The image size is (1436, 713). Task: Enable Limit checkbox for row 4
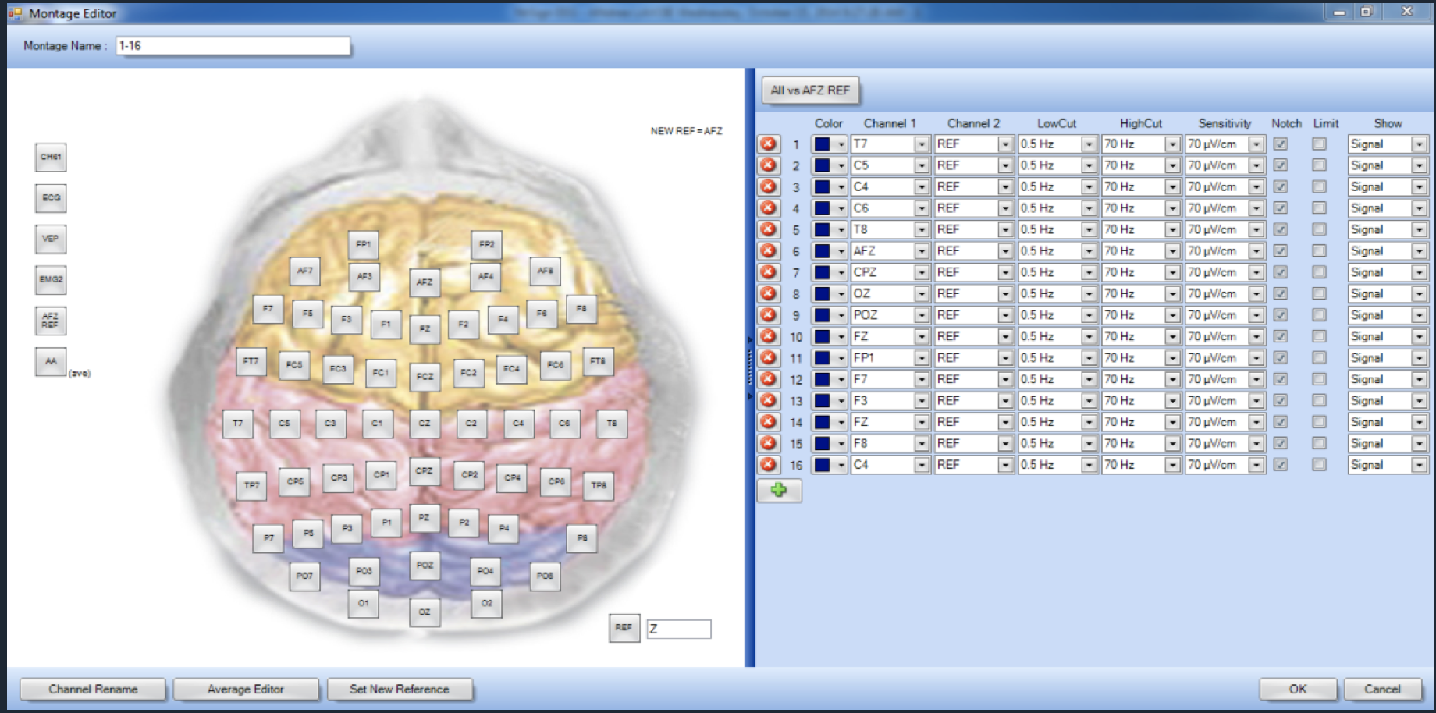1319,208
